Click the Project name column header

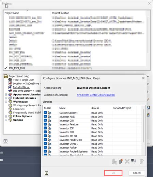pyautogui.click(x=27, y=13)
